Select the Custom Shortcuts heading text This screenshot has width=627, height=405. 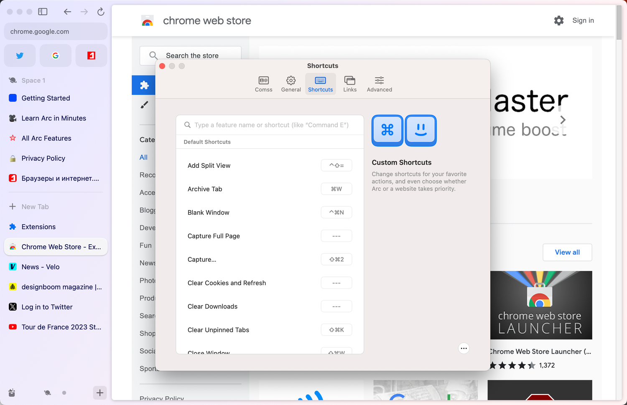pos(402,162)
